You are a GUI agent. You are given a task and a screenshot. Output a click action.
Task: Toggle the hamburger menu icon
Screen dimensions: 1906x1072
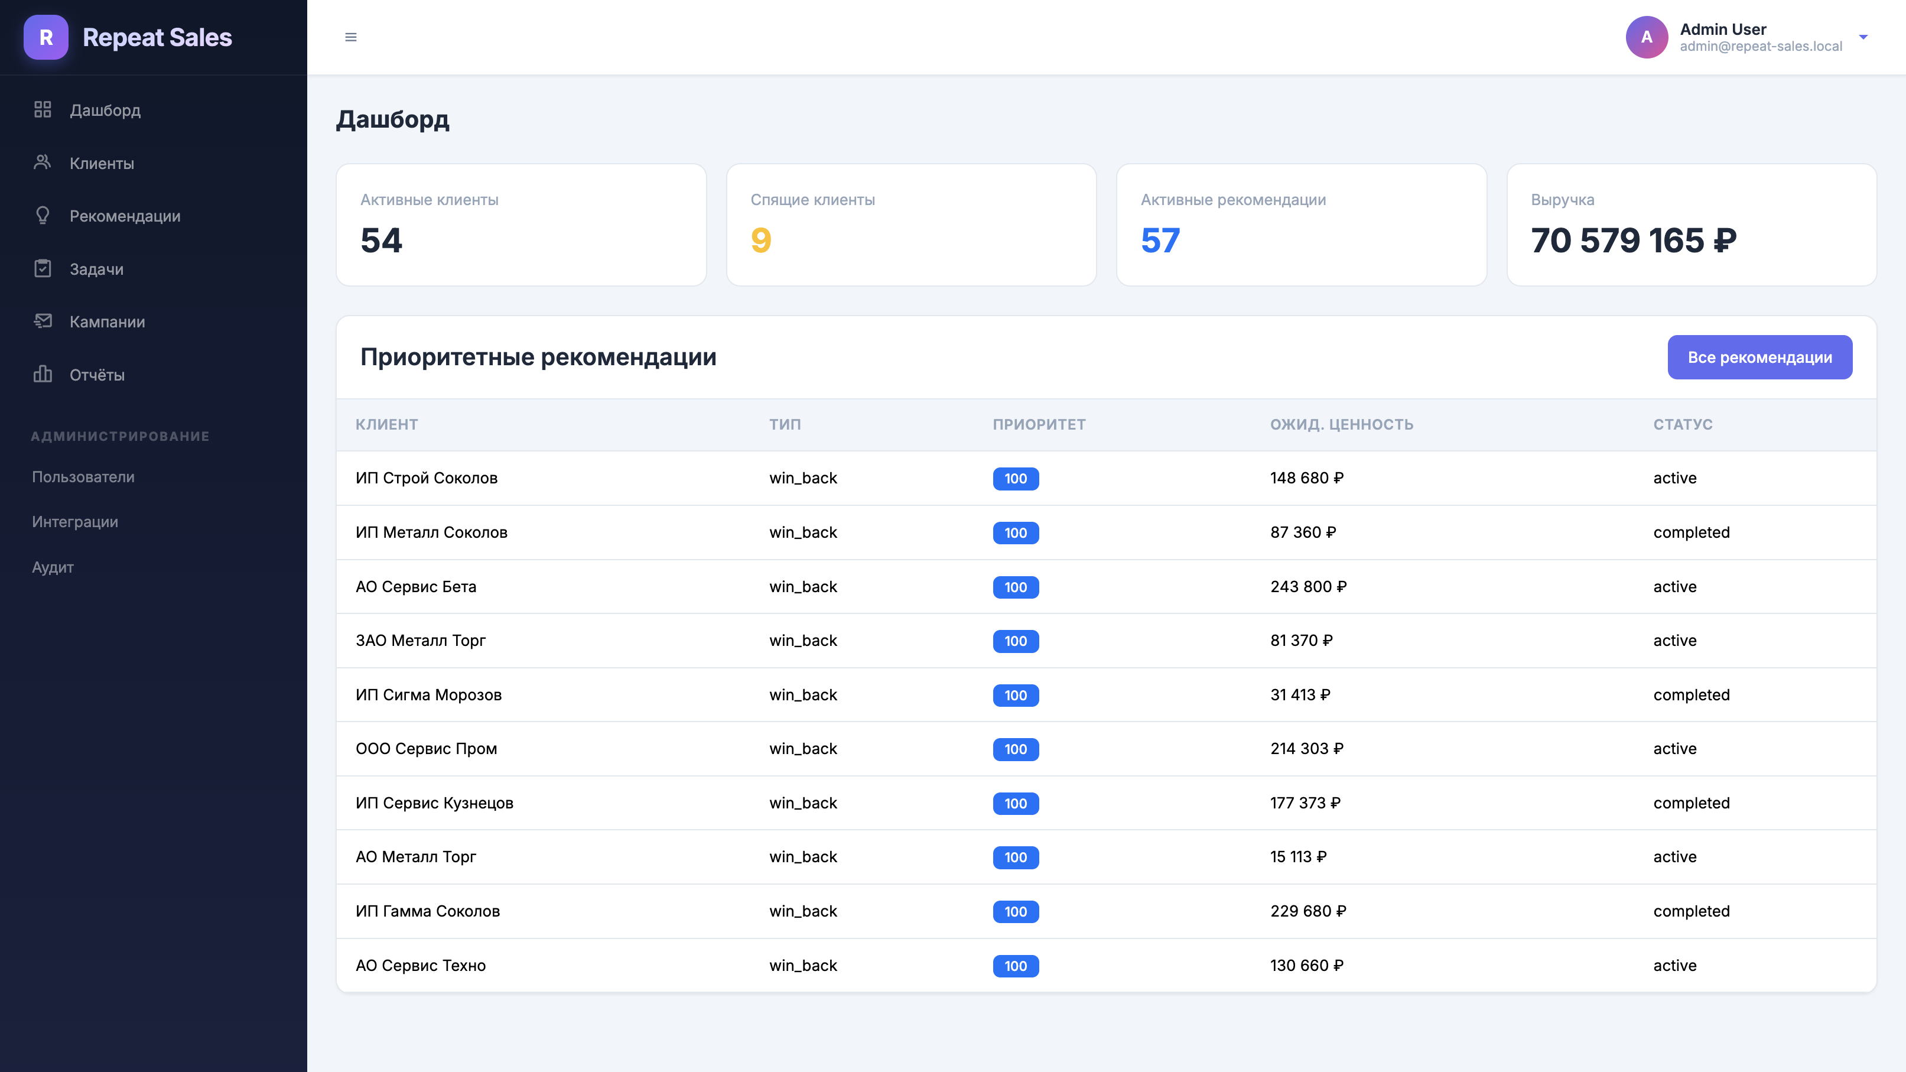click(x=351, y=37)
